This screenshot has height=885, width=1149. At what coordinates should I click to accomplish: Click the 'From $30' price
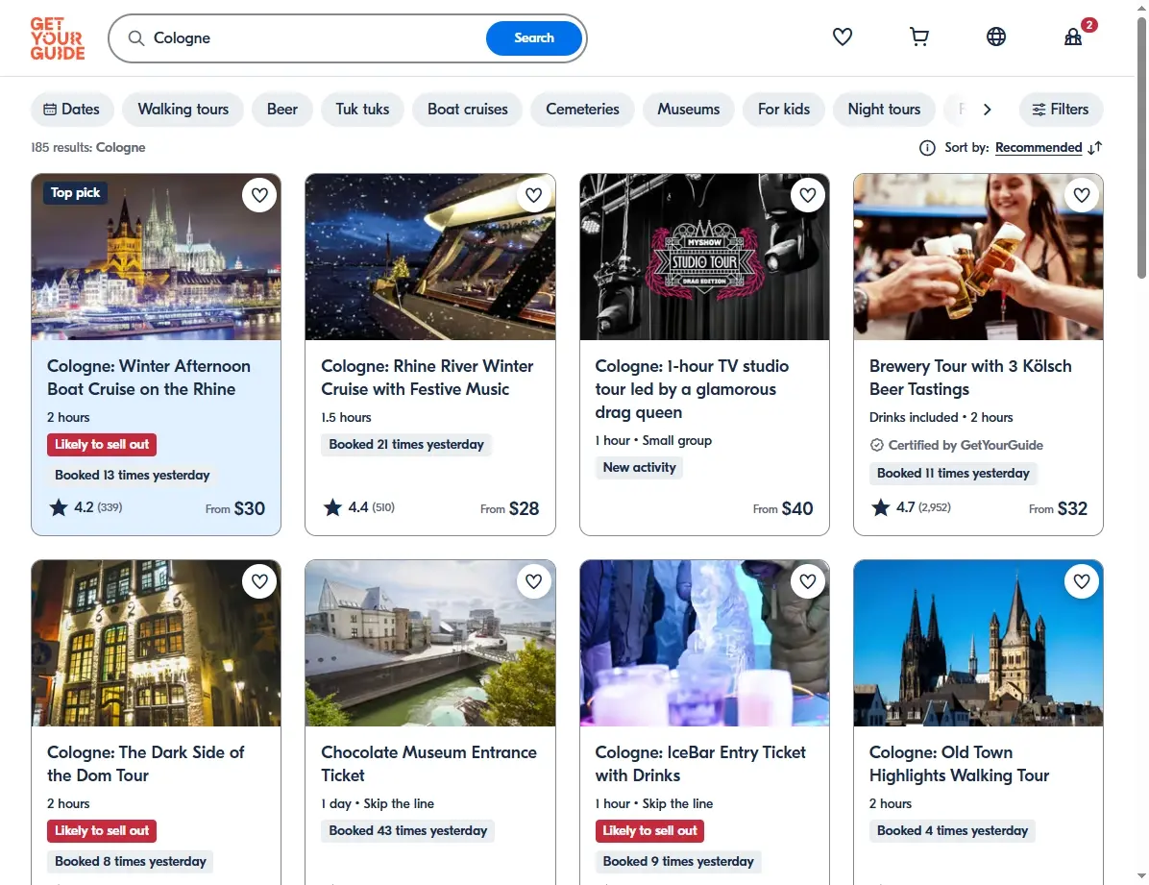click(x=235, y=508)
